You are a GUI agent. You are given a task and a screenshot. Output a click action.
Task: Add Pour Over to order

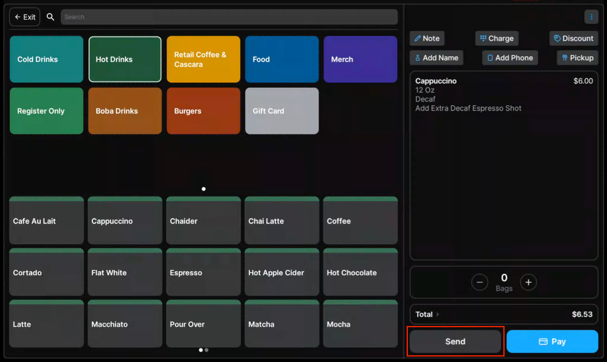coord(203,324)
